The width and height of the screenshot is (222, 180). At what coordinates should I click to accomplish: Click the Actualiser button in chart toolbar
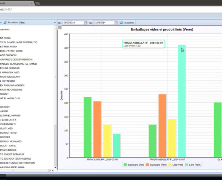point(129,22)
